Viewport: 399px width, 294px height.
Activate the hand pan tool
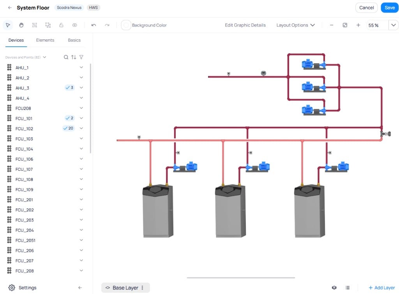click(x=21, y=25)
